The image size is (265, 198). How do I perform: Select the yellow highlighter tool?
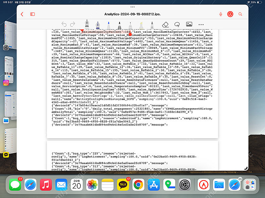tap(141, 25)
